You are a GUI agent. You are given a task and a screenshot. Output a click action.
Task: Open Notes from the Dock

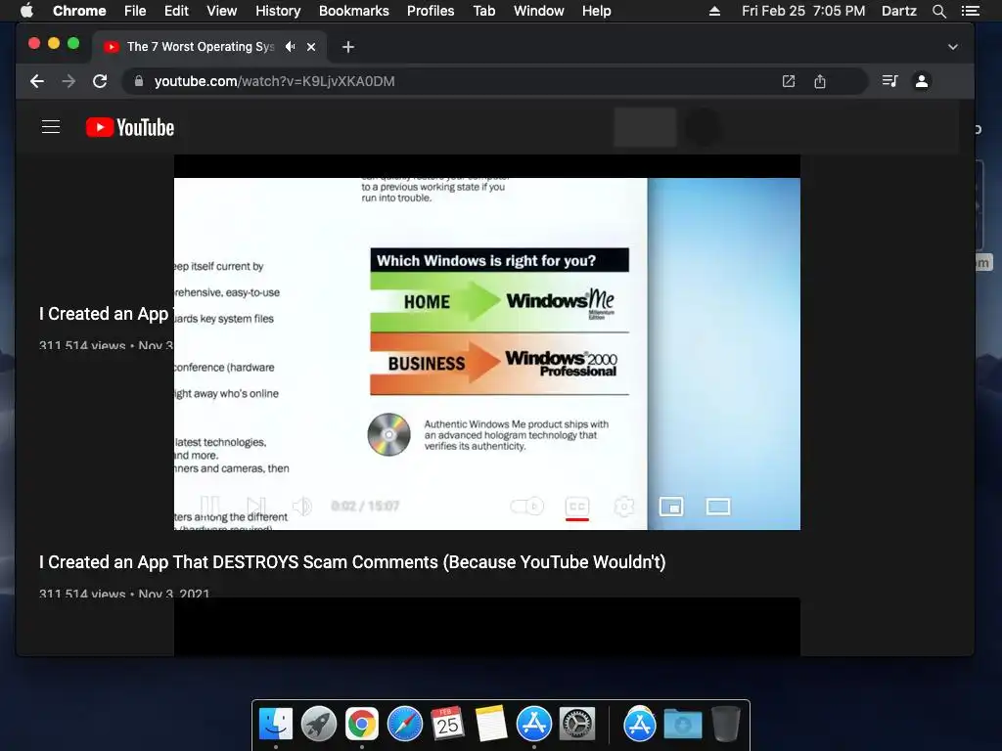(x=491, y=725)
